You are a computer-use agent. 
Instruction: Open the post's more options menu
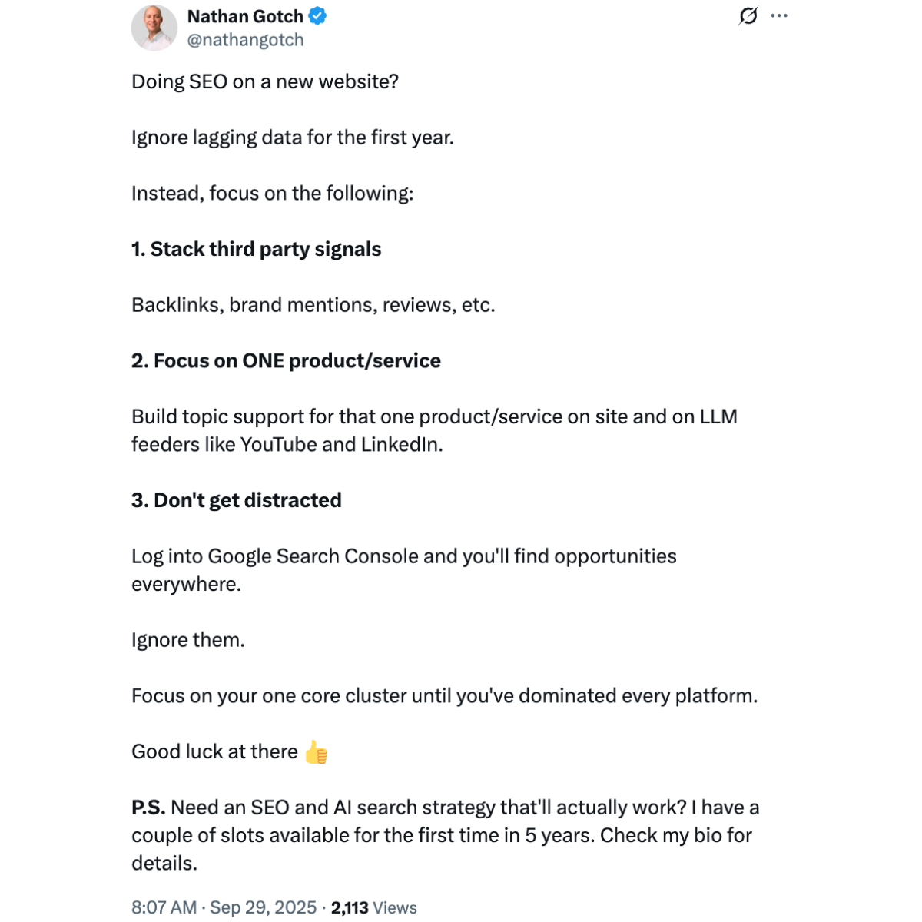coord(779,15)
